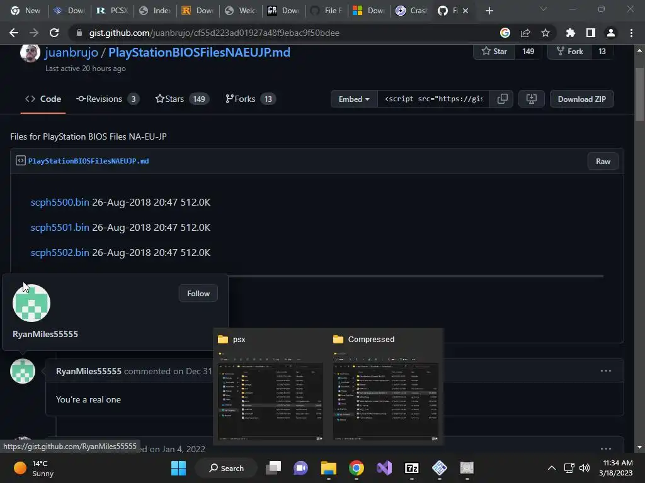Download scph5502.bin
Screen dimensions: 645x483
[x=60, y=252]
